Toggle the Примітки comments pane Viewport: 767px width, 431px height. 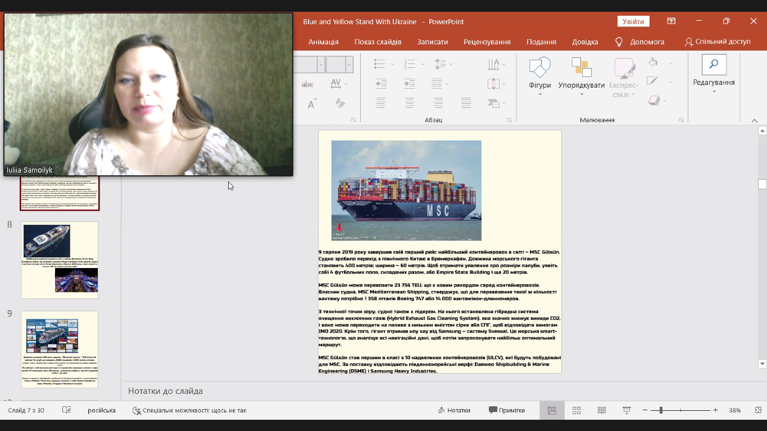coord(506,411)
